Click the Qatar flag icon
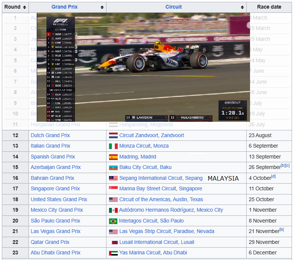 pos(113,242)
